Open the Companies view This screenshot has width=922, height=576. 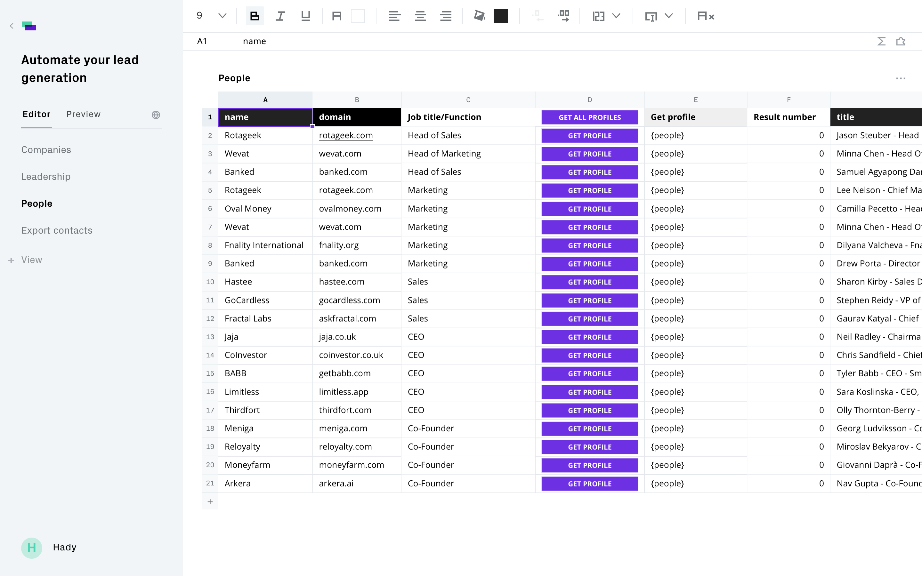coord(46,150)
